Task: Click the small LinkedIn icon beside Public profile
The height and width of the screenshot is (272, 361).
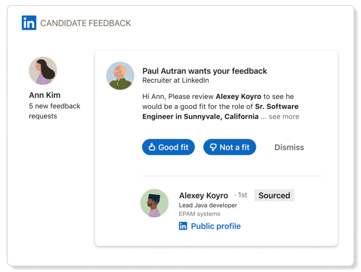Action: coord(183,226)
